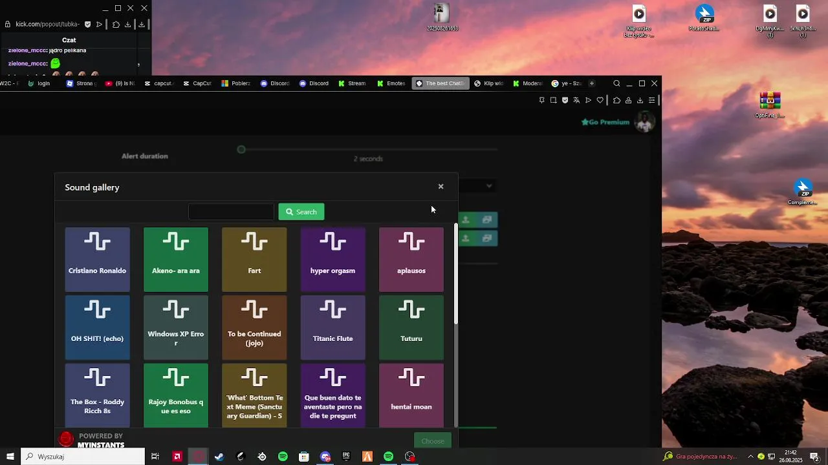Click the second upload icon button
This screenshot has width=828, height=465.
pos(465,238)
